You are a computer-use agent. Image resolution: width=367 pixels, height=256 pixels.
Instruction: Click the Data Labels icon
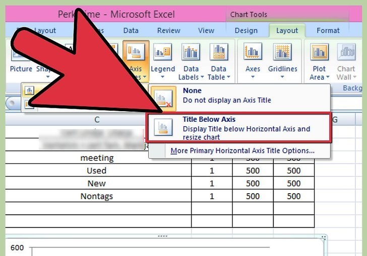[191, 52]
